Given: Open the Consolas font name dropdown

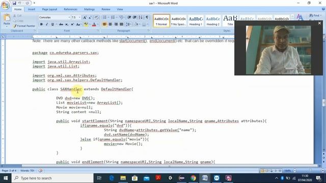Looking at the screenshot, I should click(69, 18).
